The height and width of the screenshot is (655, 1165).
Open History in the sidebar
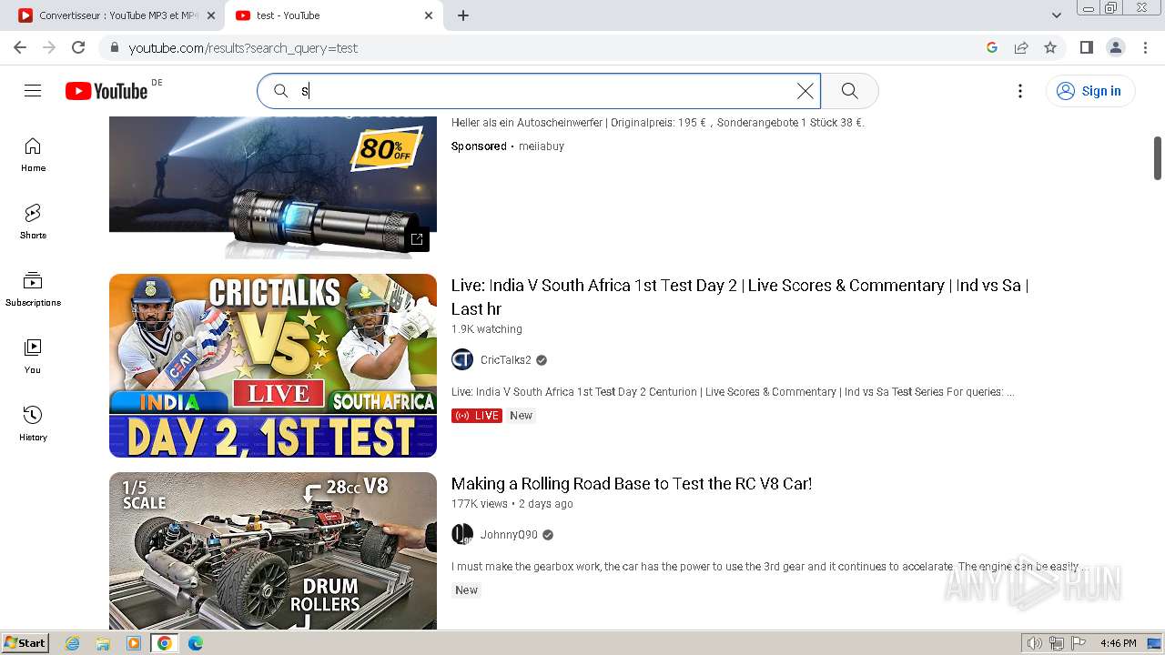tap(33, 424)
